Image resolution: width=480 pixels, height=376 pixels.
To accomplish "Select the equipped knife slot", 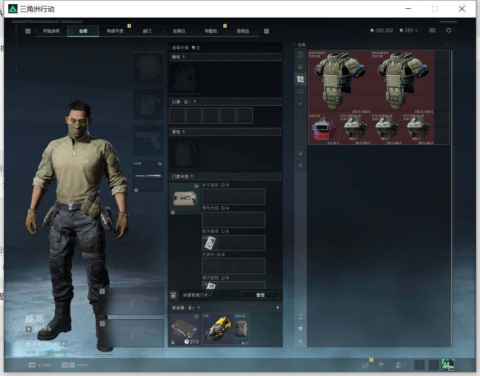I will (148, 176).
